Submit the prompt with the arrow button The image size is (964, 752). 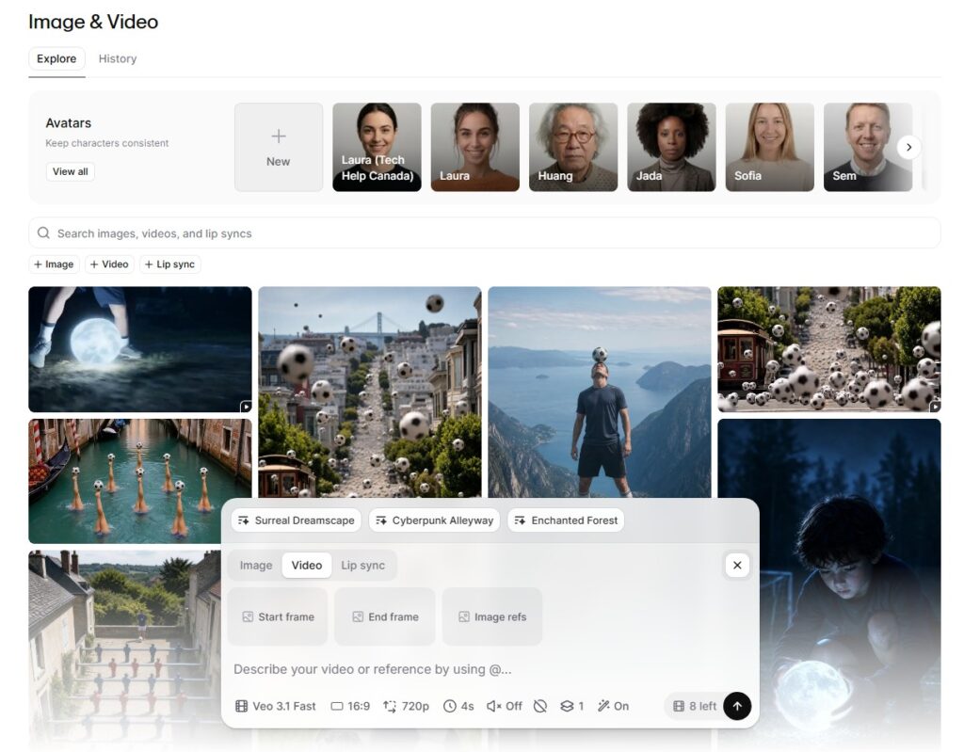click(x=737, y=706)
